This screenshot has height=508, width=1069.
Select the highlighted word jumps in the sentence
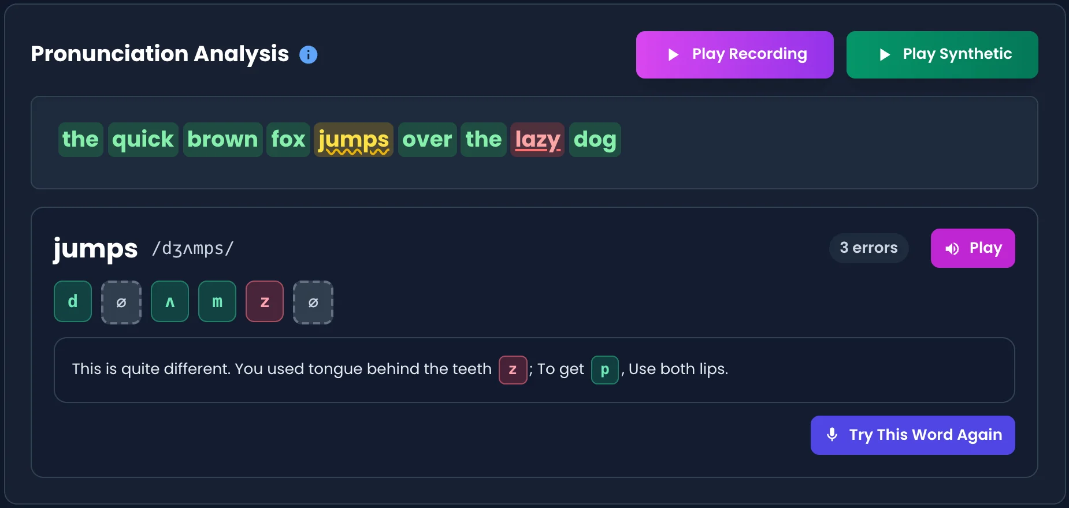pos(353,139)
